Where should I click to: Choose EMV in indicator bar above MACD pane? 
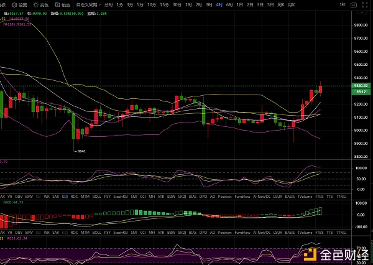29,197
